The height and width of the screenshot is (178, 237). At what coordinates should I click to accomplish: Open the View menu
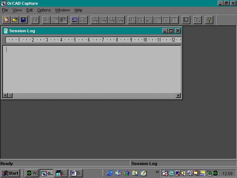point(17,10)
